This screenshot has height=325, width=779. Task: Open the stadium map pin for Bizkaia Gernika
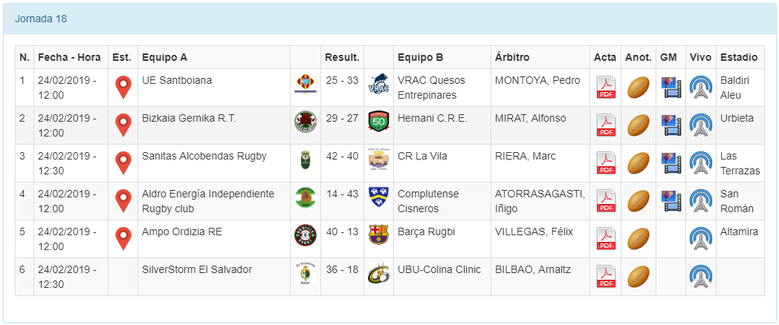tap(123, 125)
